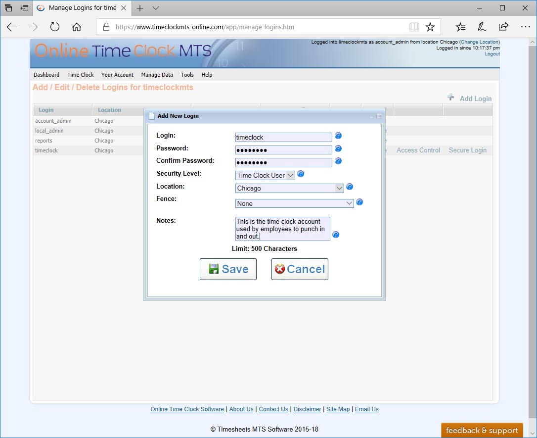Close the Manage Logins tab
537x438 pixels.
(x=124, y=8)
